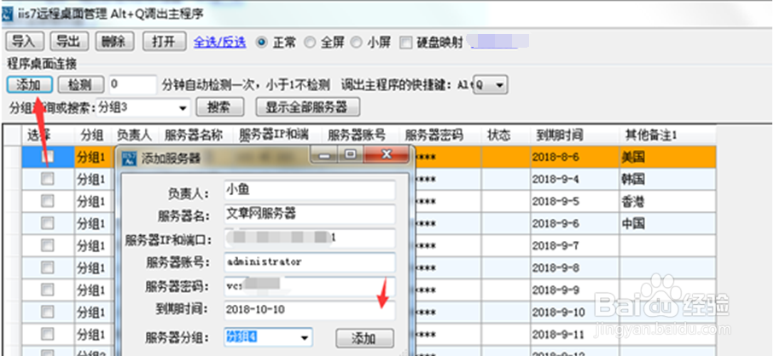
Task: Click 添加 button inside the 添加服务器 dialog
Action: [364, 338]
